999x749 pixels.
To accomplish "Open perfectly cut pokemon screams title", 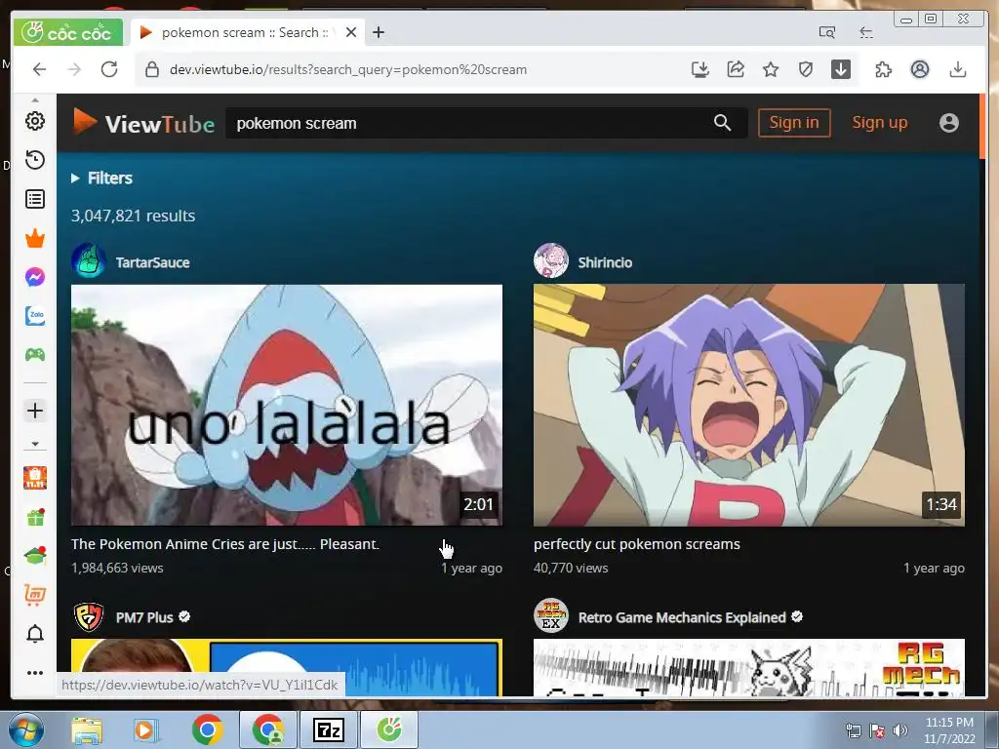I will pyautogui.click(x=637, y=544).
